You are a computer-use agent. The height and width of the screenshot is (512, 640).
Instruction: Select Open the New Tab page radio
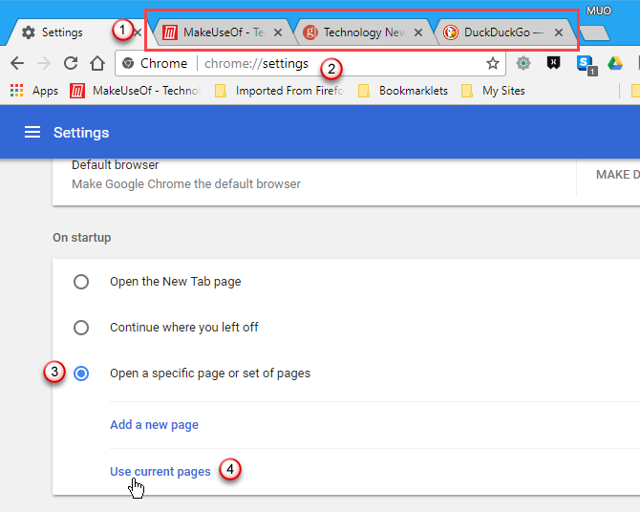click(81, 282)
